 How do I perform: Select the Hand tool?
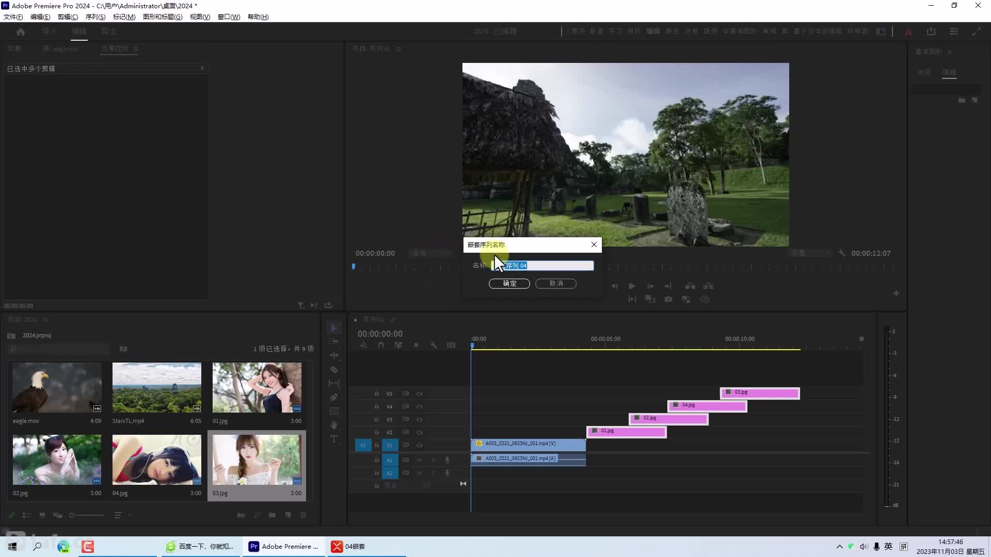(334, 425)
